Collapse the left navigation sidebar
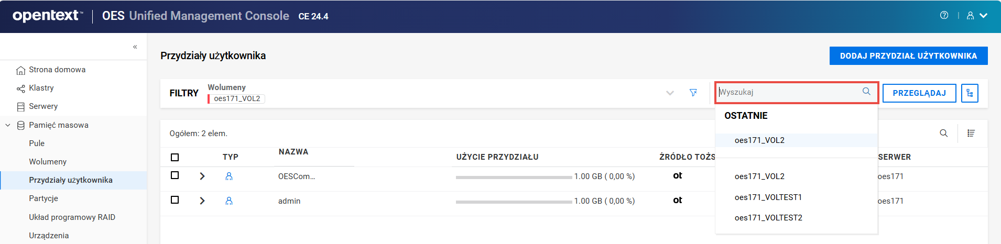Screen dimensions: 1001x244 pyautogui.click(x=135, y=47)
